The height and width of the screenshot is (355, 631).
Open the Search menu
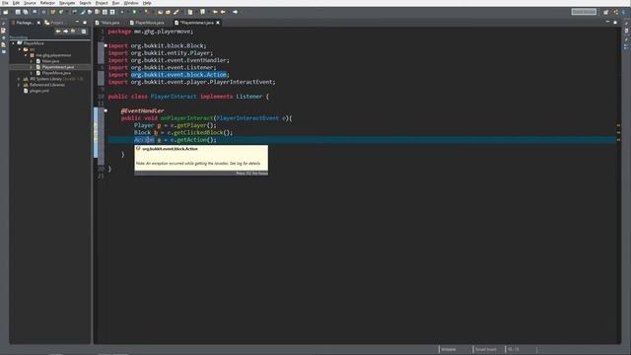[85, 3]
